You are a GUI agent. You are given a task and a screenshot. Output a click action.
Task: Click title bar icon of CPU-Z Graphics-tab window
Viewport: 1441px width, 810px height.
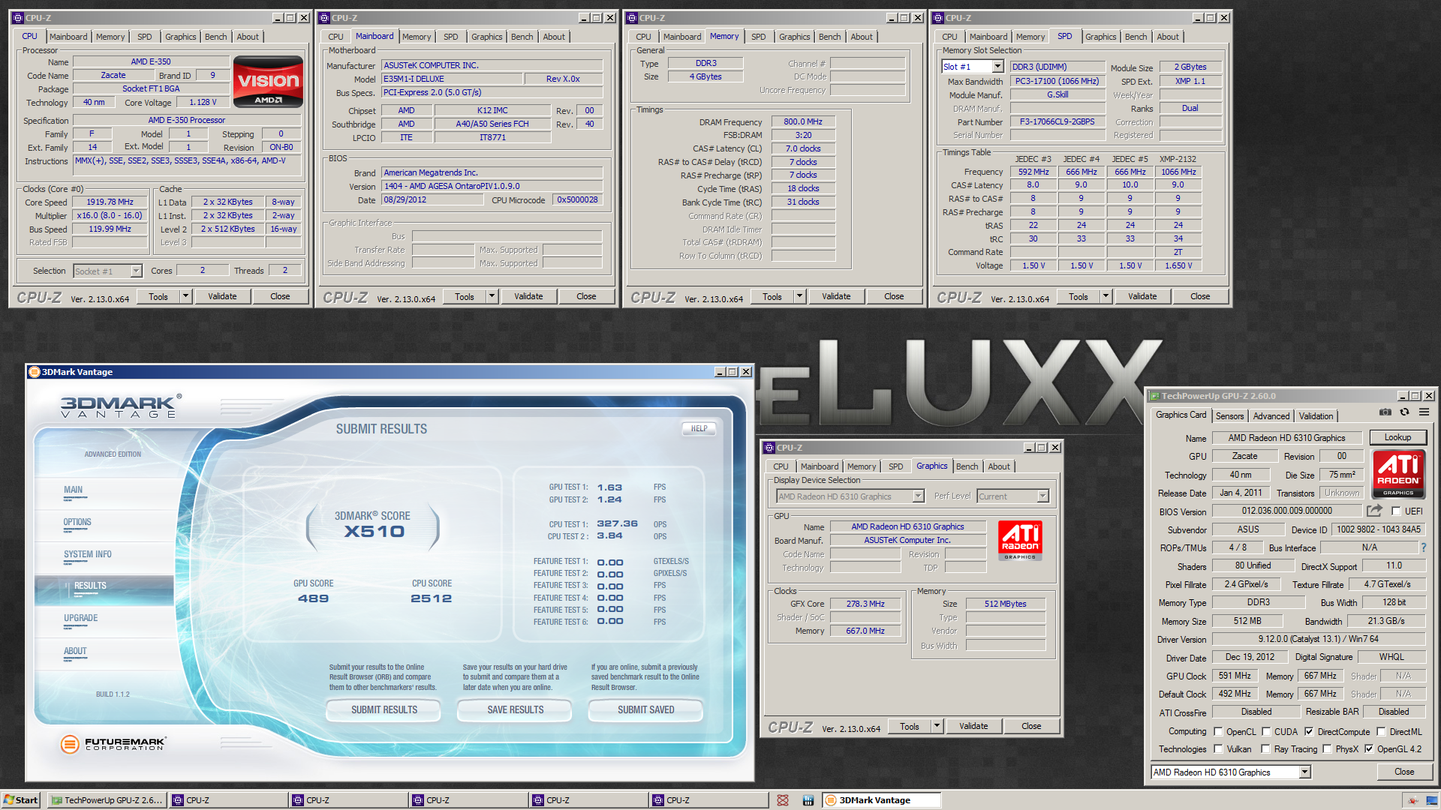(x=769, y=448)
